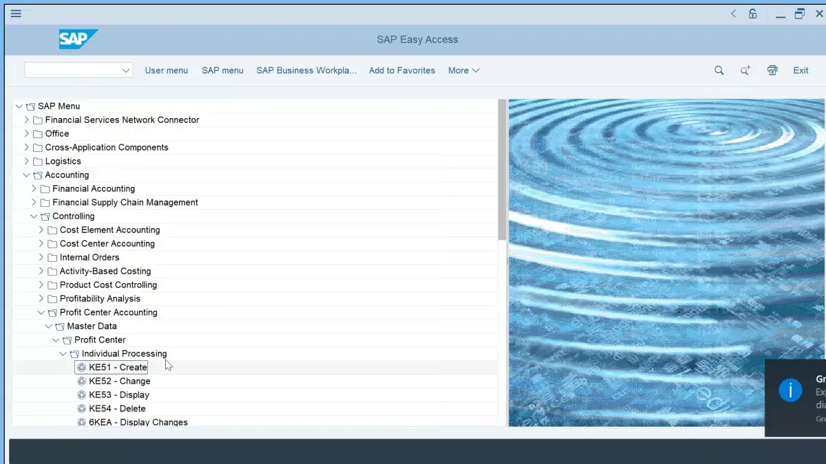Click Add to Favorites
This screenshot has height=464, width=826.
pyautogui.click(x=402, y=70)
